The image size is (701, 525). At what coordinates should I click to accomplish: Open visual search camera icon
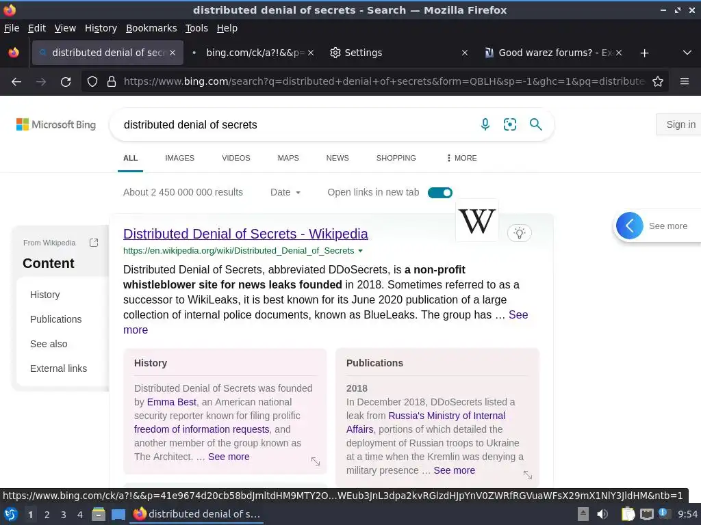click(x=509, y=124)
